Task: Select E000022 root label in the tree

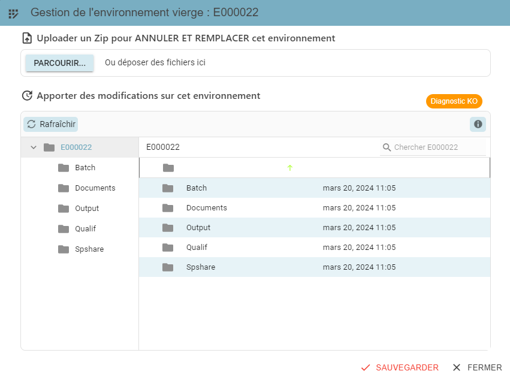Action: [x=76, y=147]
